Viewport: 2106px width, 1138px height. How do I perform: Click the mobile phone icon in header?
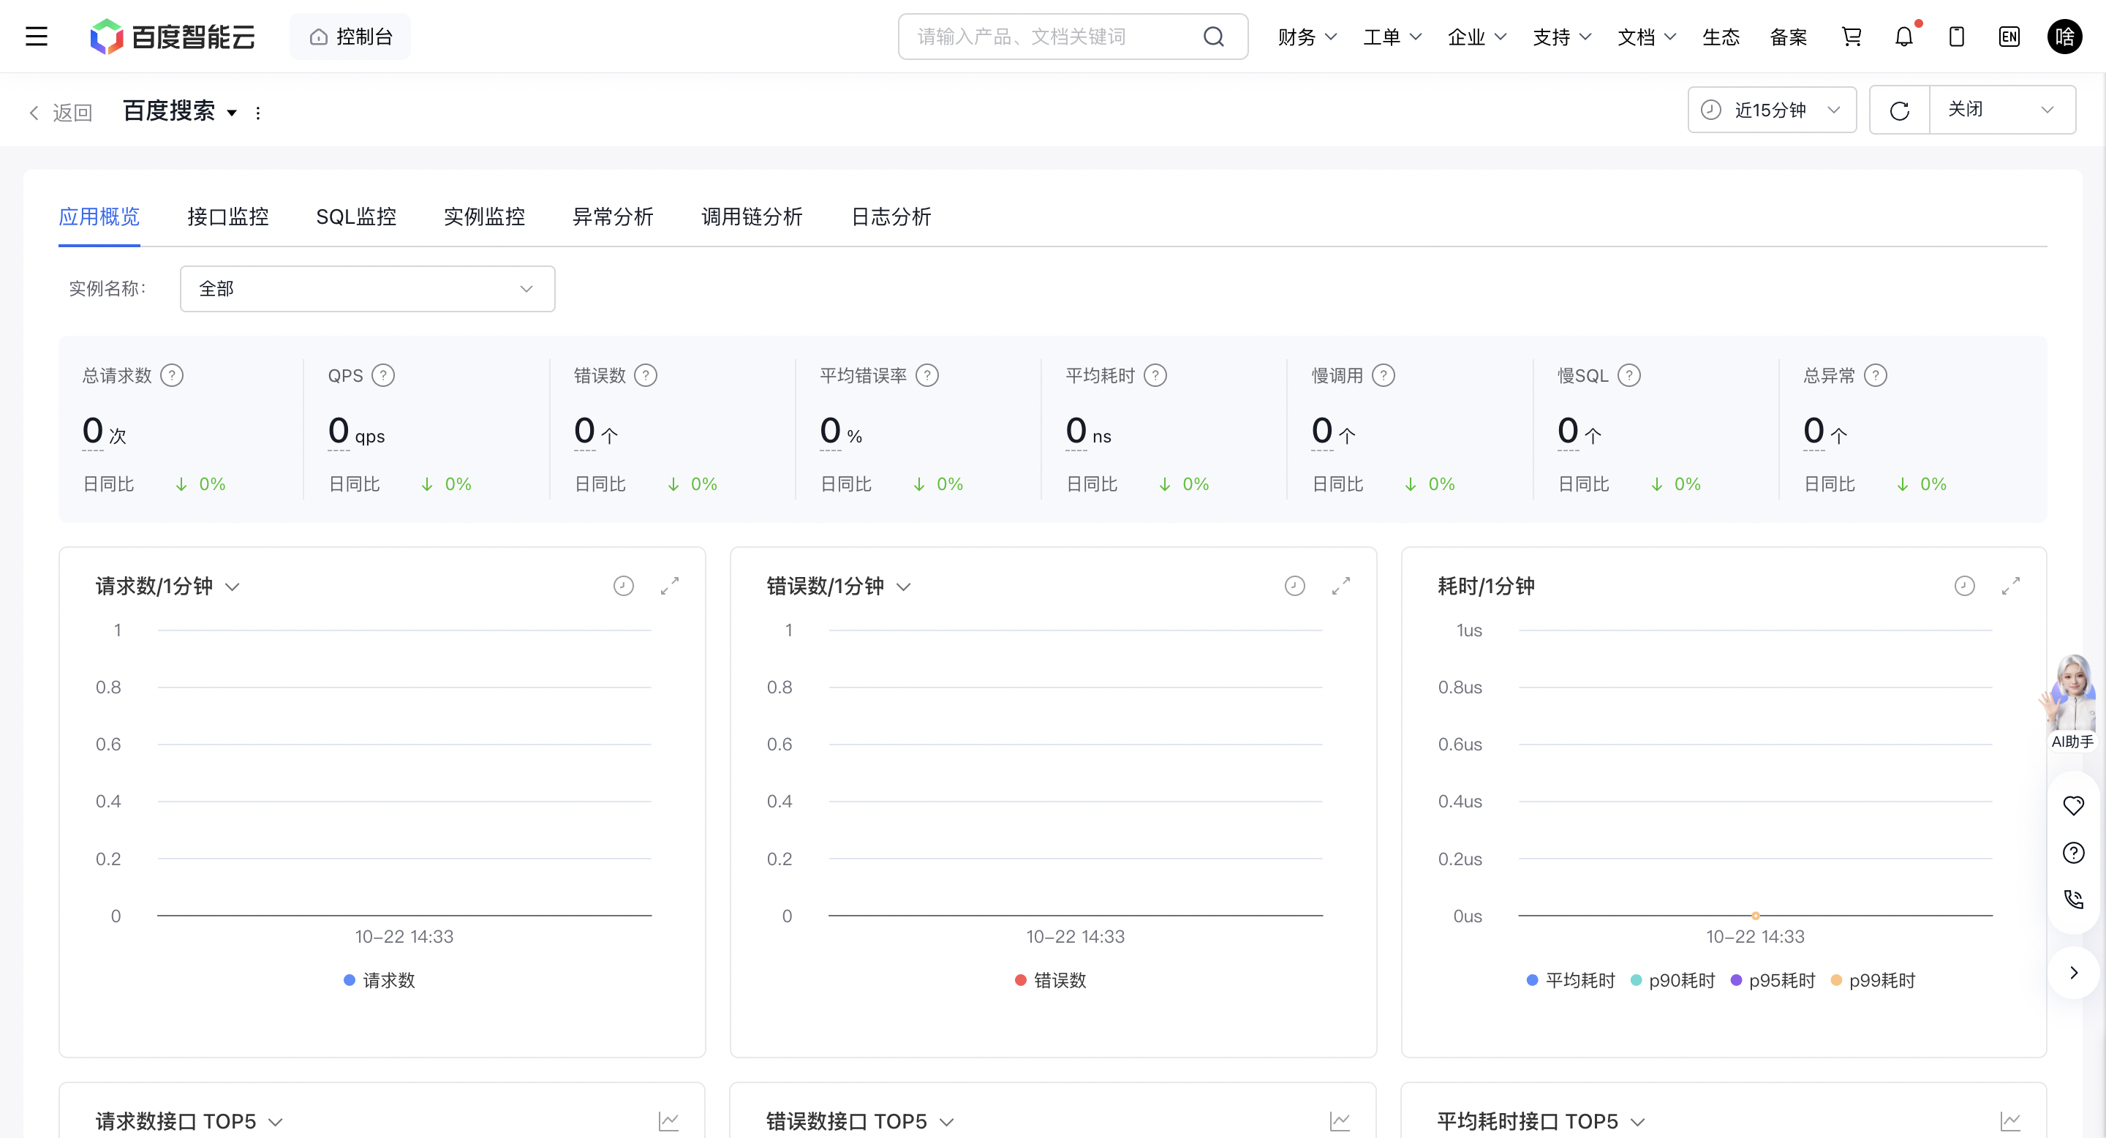(1956, 37)
